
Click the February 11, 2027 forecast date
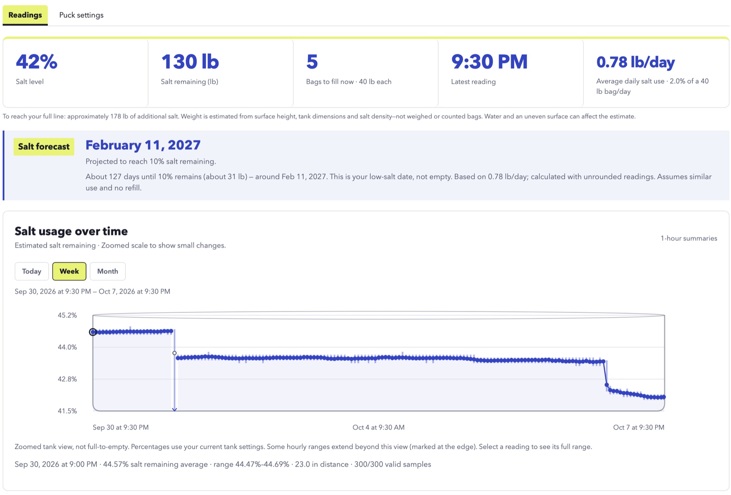point(143,145)
